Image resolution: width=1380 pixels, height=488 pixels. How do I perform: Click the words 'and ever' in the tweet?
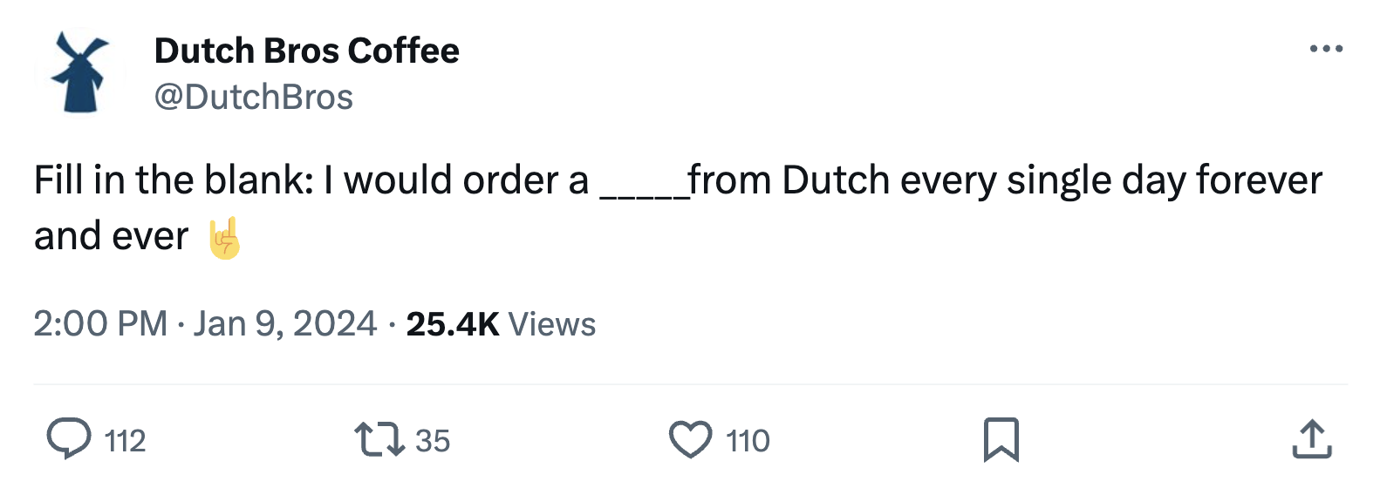[111, 236]
